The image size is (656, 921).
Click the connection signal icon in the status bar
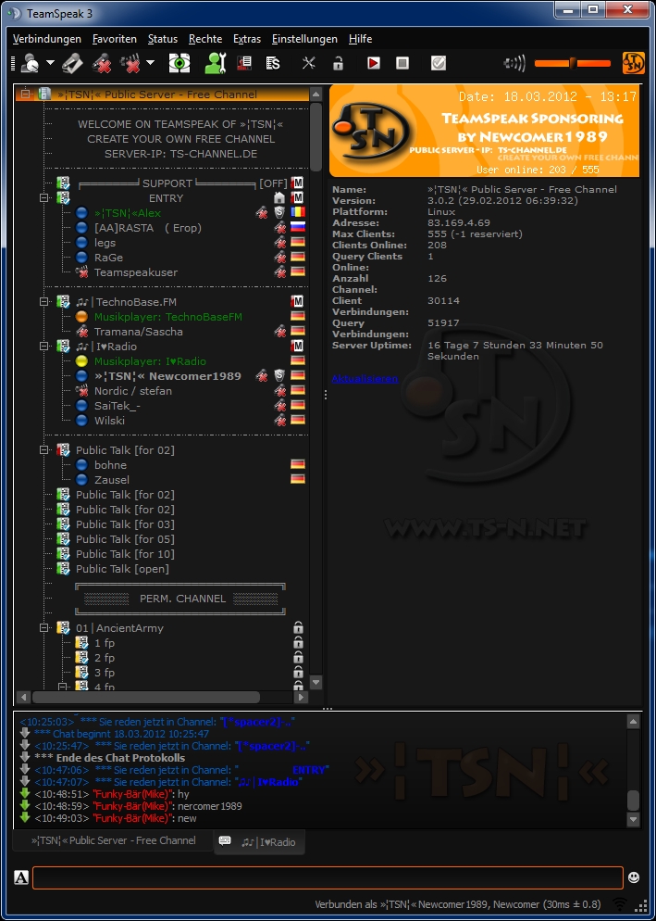click(620, 904)
